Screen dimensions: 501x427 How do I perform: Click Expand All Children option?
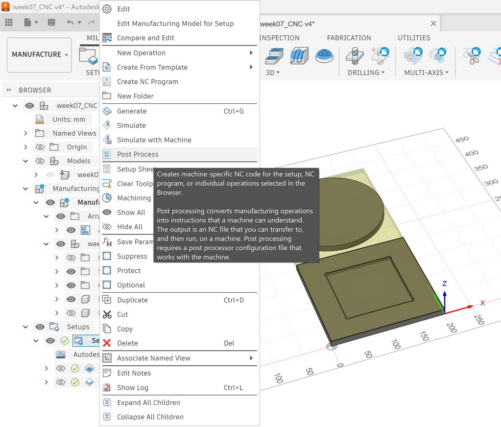pyautogui.click(x=148, y=403)
